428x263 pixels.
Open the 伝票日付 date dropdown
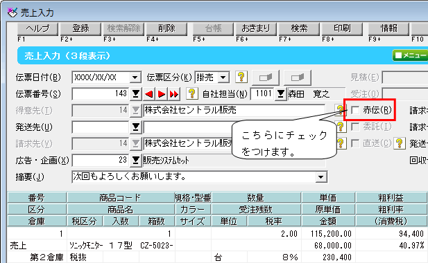click(x=135, y=78)
